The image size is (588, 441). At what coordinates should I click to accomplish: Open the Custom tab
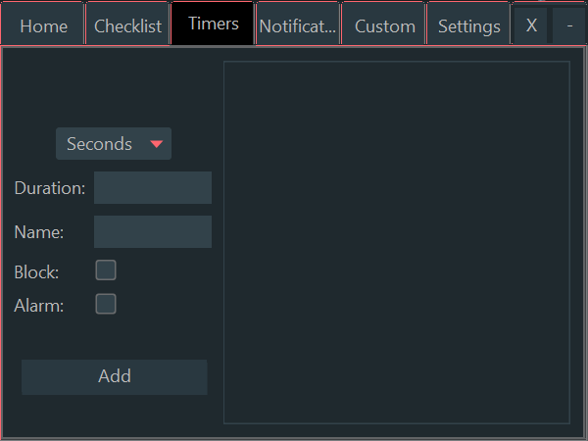384,26
